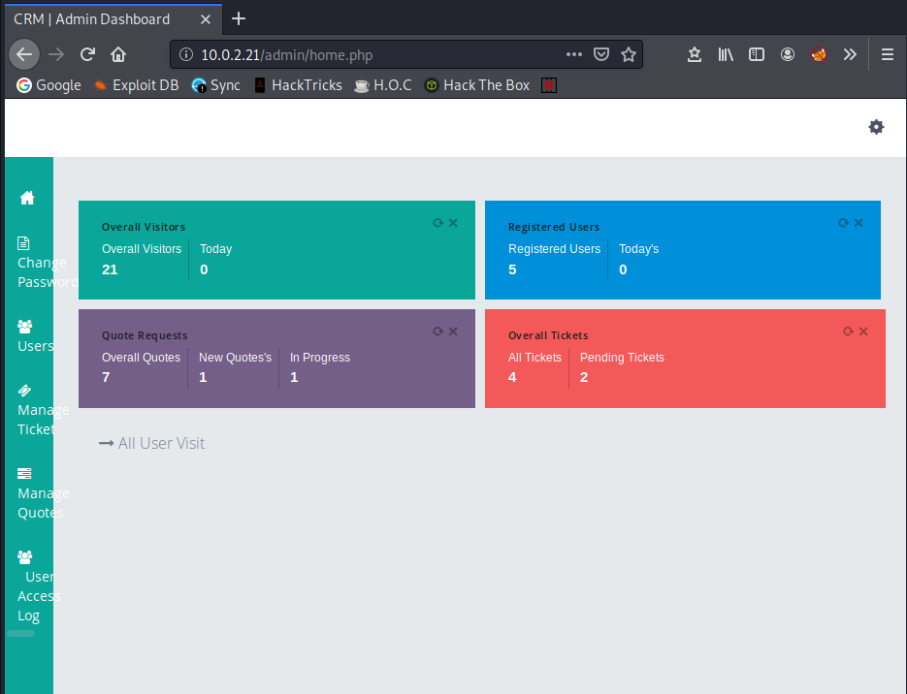This screenshot has height=694, width=907.
Task: Refresh the Overall Visitors panel
Action: [x=437, y=223]
